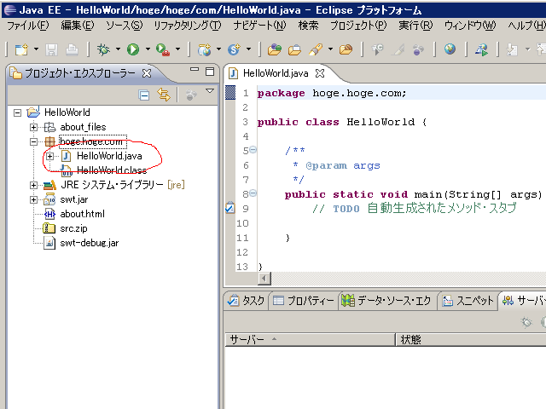Close the Project Explorer view tab
The width and height of the screenshot is (546, 409).
pos(147,73)
